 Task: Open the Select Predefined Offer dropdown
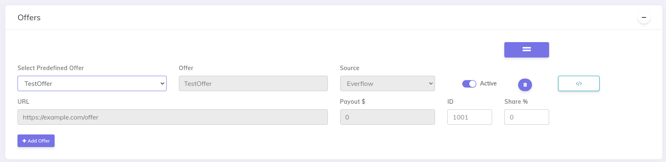point(92,83)
